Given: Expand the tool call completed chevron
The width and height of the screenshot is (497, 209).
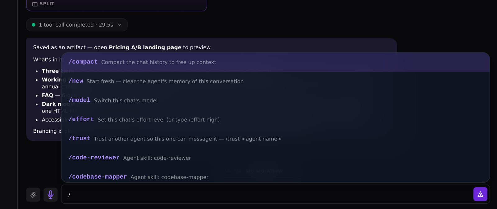Looking at the screenshot, I should [x=119, y=25].
